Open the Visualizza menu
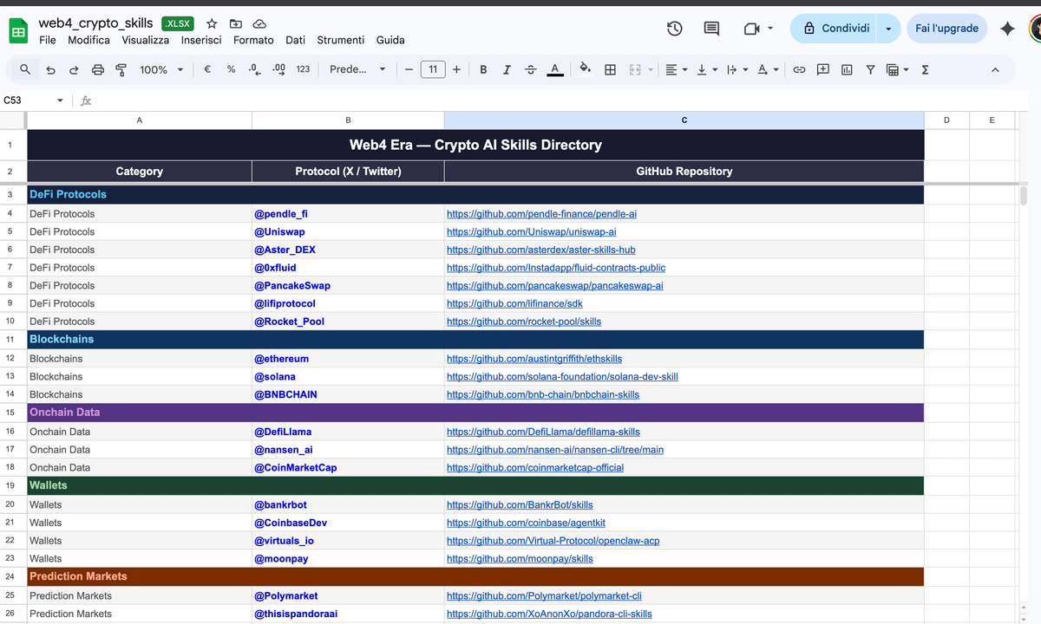Image resolution: width=1041 pixels, height=624 pixels. [146, 40]
